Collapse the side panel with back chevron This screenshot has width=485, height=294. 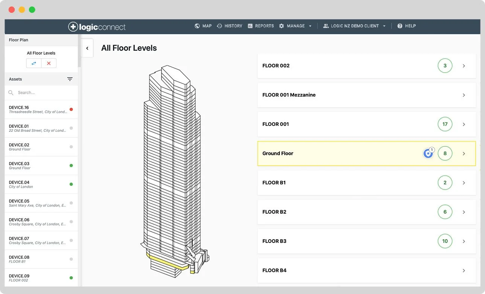pos(87,48)
